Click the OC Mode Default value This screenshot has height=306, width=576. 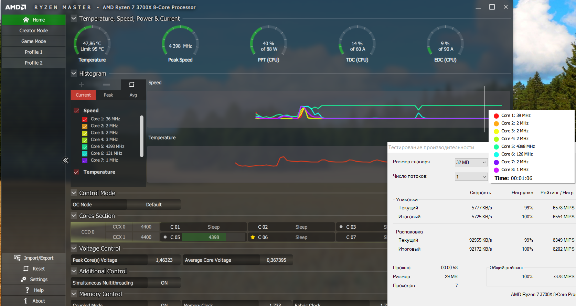(154, 205)
